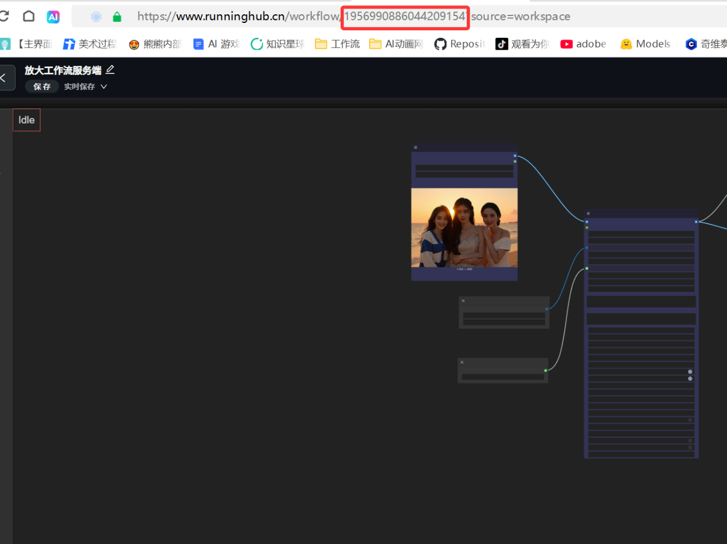Screen dimensions: 727x544
Task: Click the green padlock site security icon
Action: click(117, 17)
